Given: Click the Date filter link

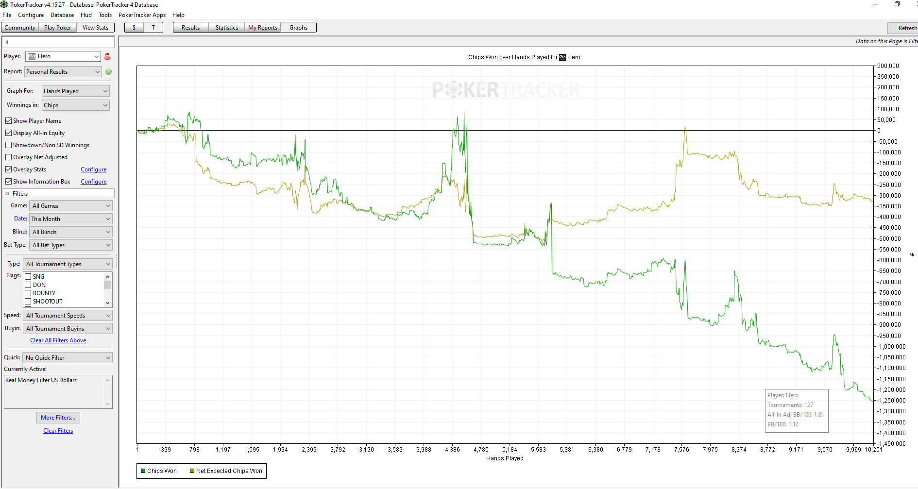Looking at the screenshot, I should [x=20, y=219].
